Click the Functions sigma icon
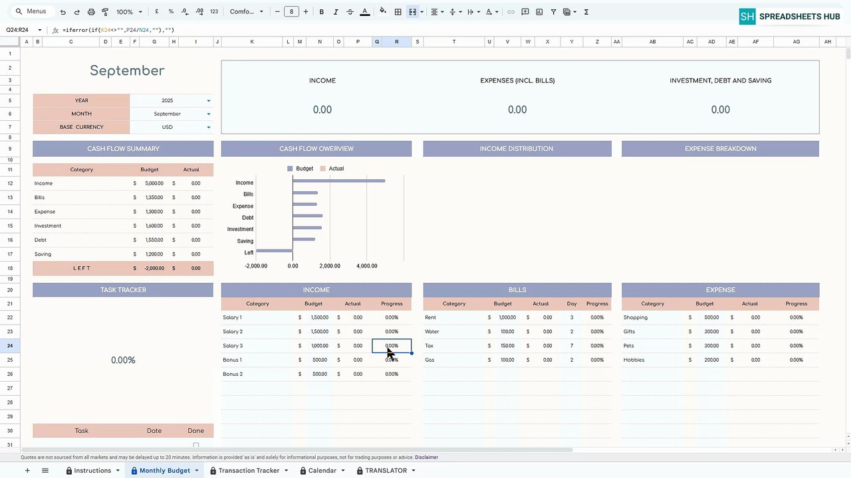The height and width of the screenshot is (478, 851). tap(586, 12)
